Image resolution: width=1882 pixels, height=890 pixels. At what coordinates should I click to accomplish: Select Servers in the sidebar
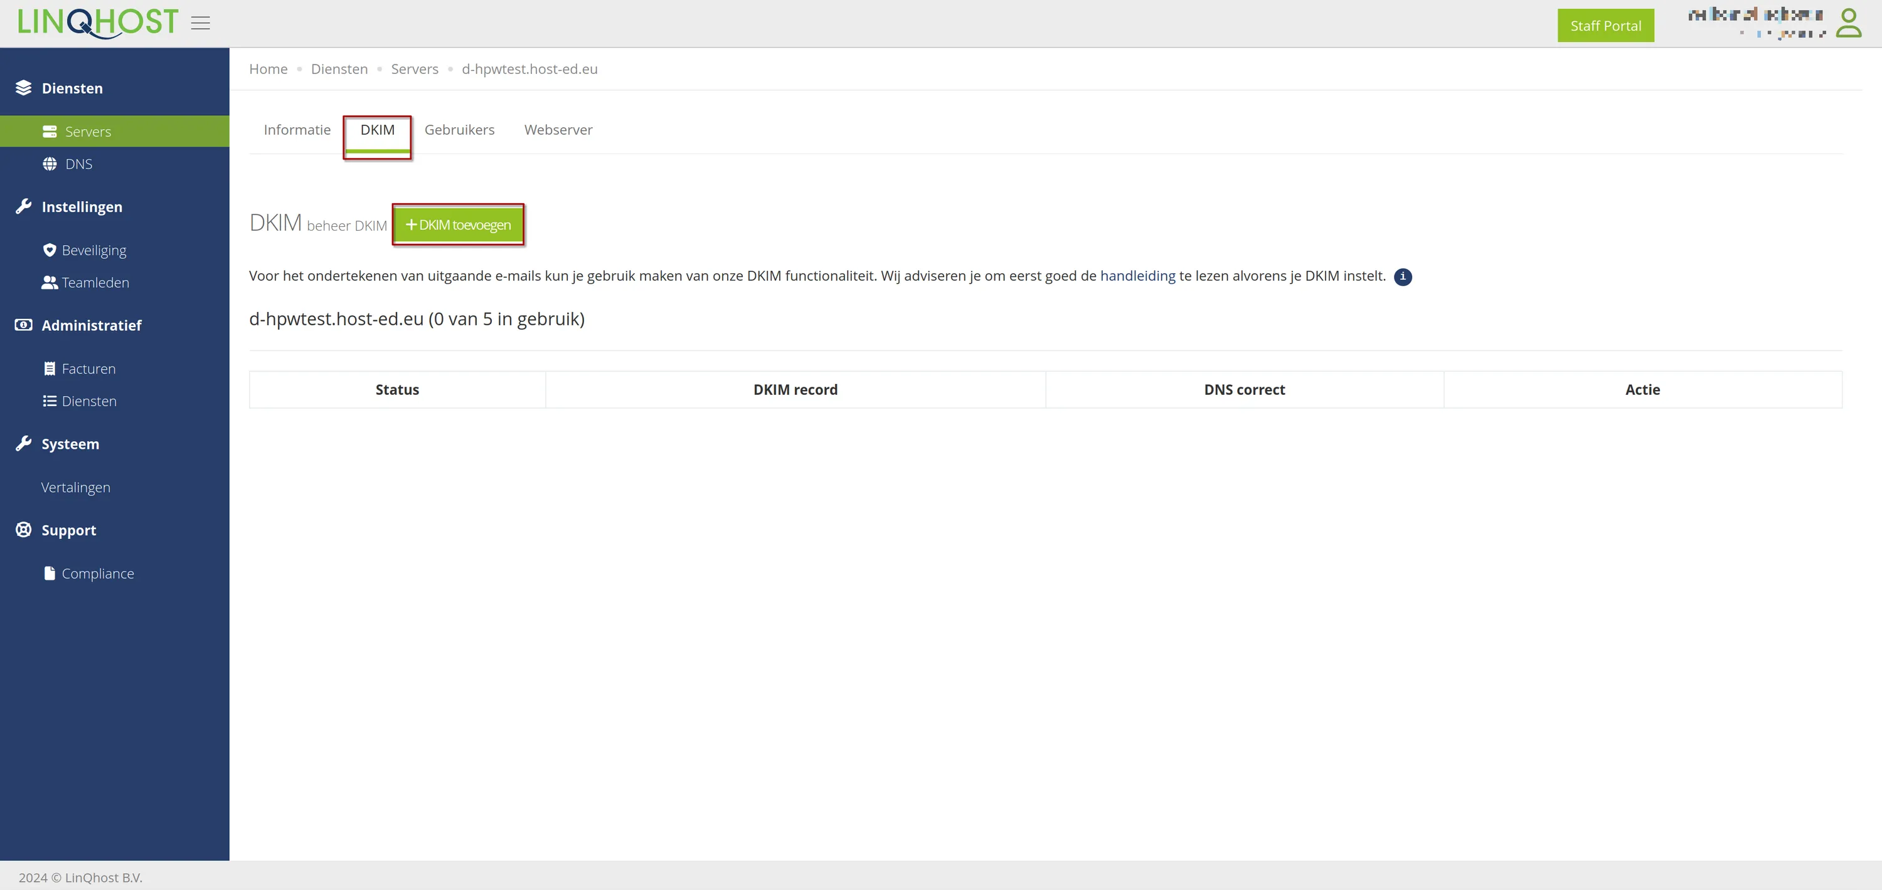coord(115,132)
